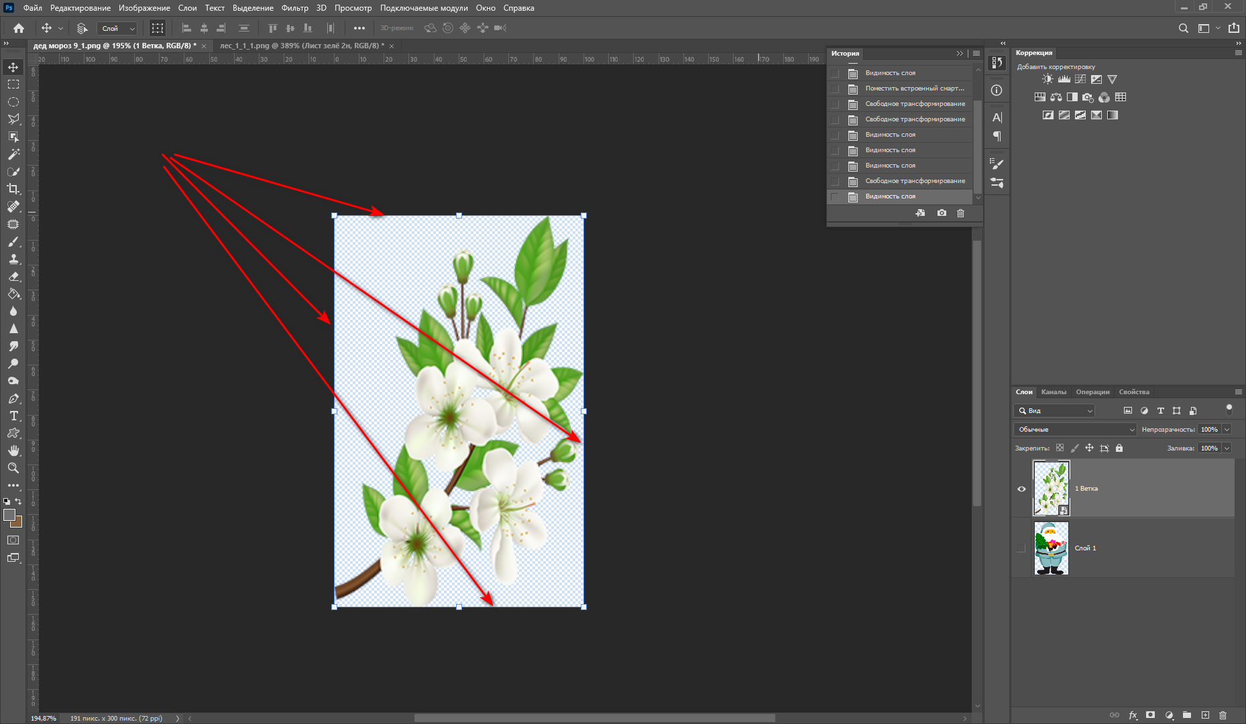This screenshot has width=1246, height=724.
Task: Select the Brush tool
Action: coord(13,241)
